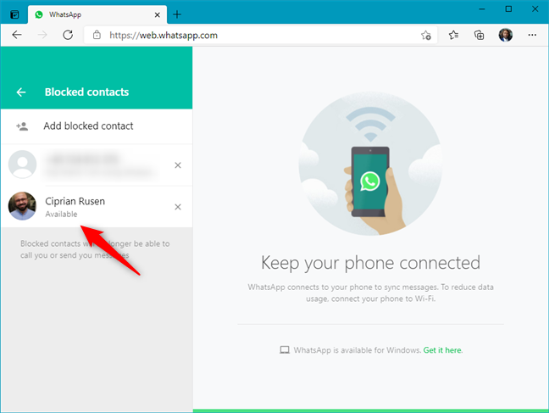Image resolution: width=549 pixels, height=413 pixels.
Task: View site information lock icon
Action: pos(97,35)
